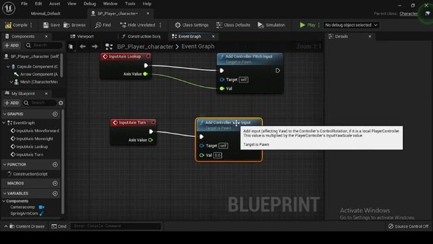Switch to the Viewport tab

click(82, 37)
